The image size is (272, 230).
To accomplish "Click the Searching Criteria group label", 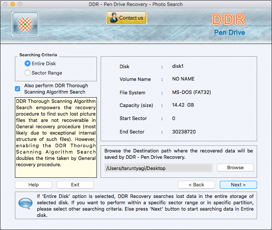I will (38, 55).
